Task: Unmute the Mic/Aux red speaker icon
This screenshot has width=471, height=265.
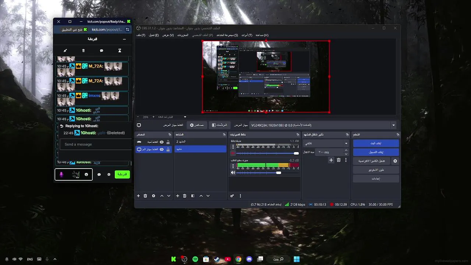Action: [x=233, y=153]
